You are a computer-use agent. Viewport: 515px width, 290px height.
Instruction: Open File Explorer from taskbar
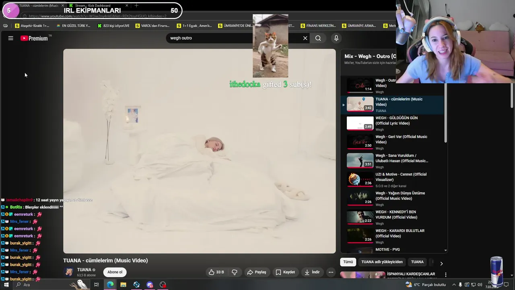pos(123,285)
